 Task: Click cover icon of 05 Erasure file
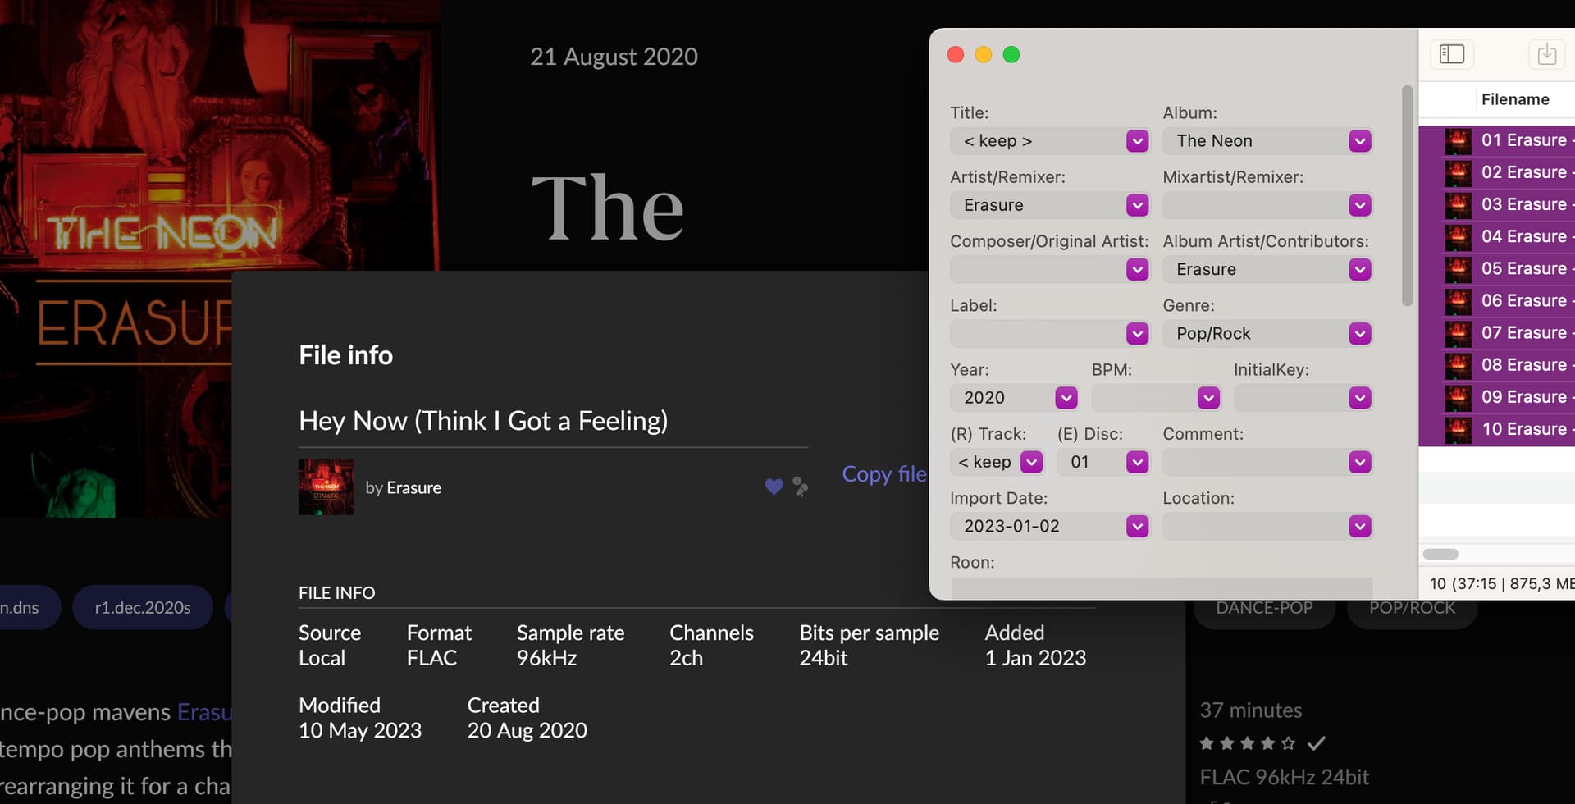[1458, 269]
